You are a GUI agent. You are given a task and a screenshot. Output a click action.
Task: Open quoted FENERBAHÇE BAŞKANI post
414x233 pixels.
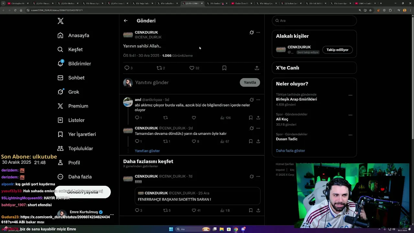(x=198, y=196)
